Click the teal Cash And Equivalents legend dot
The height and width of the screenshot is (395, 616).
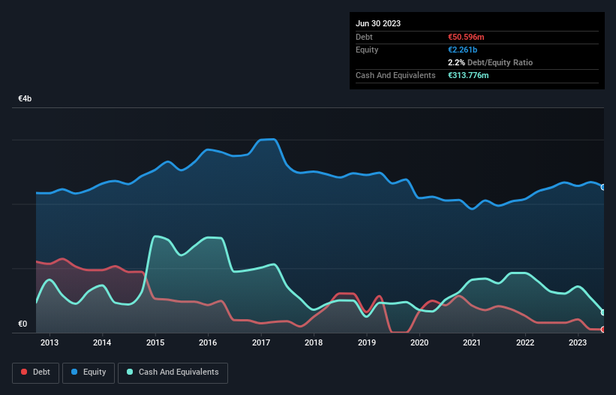tap(130, 372)
